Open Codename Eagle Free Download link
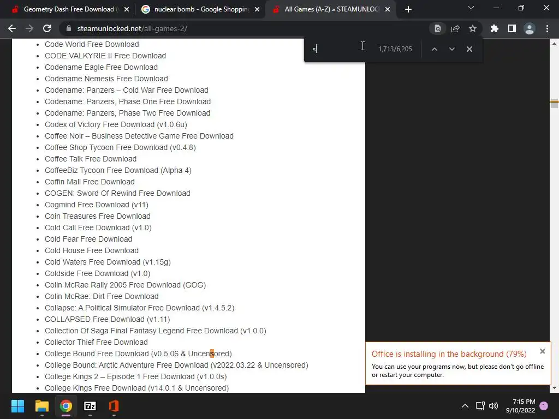 pos(101,67)
